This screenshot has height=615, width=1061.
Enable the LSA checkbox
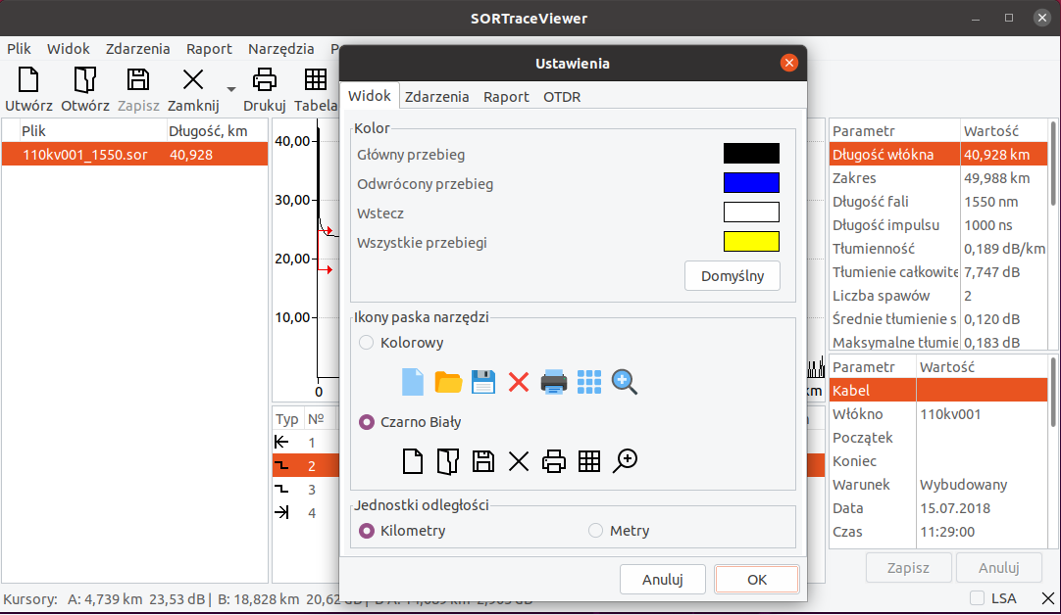(x=977, y=597)
